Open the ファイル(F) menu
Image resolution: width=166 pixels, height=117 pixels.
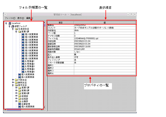pos(10,18)
